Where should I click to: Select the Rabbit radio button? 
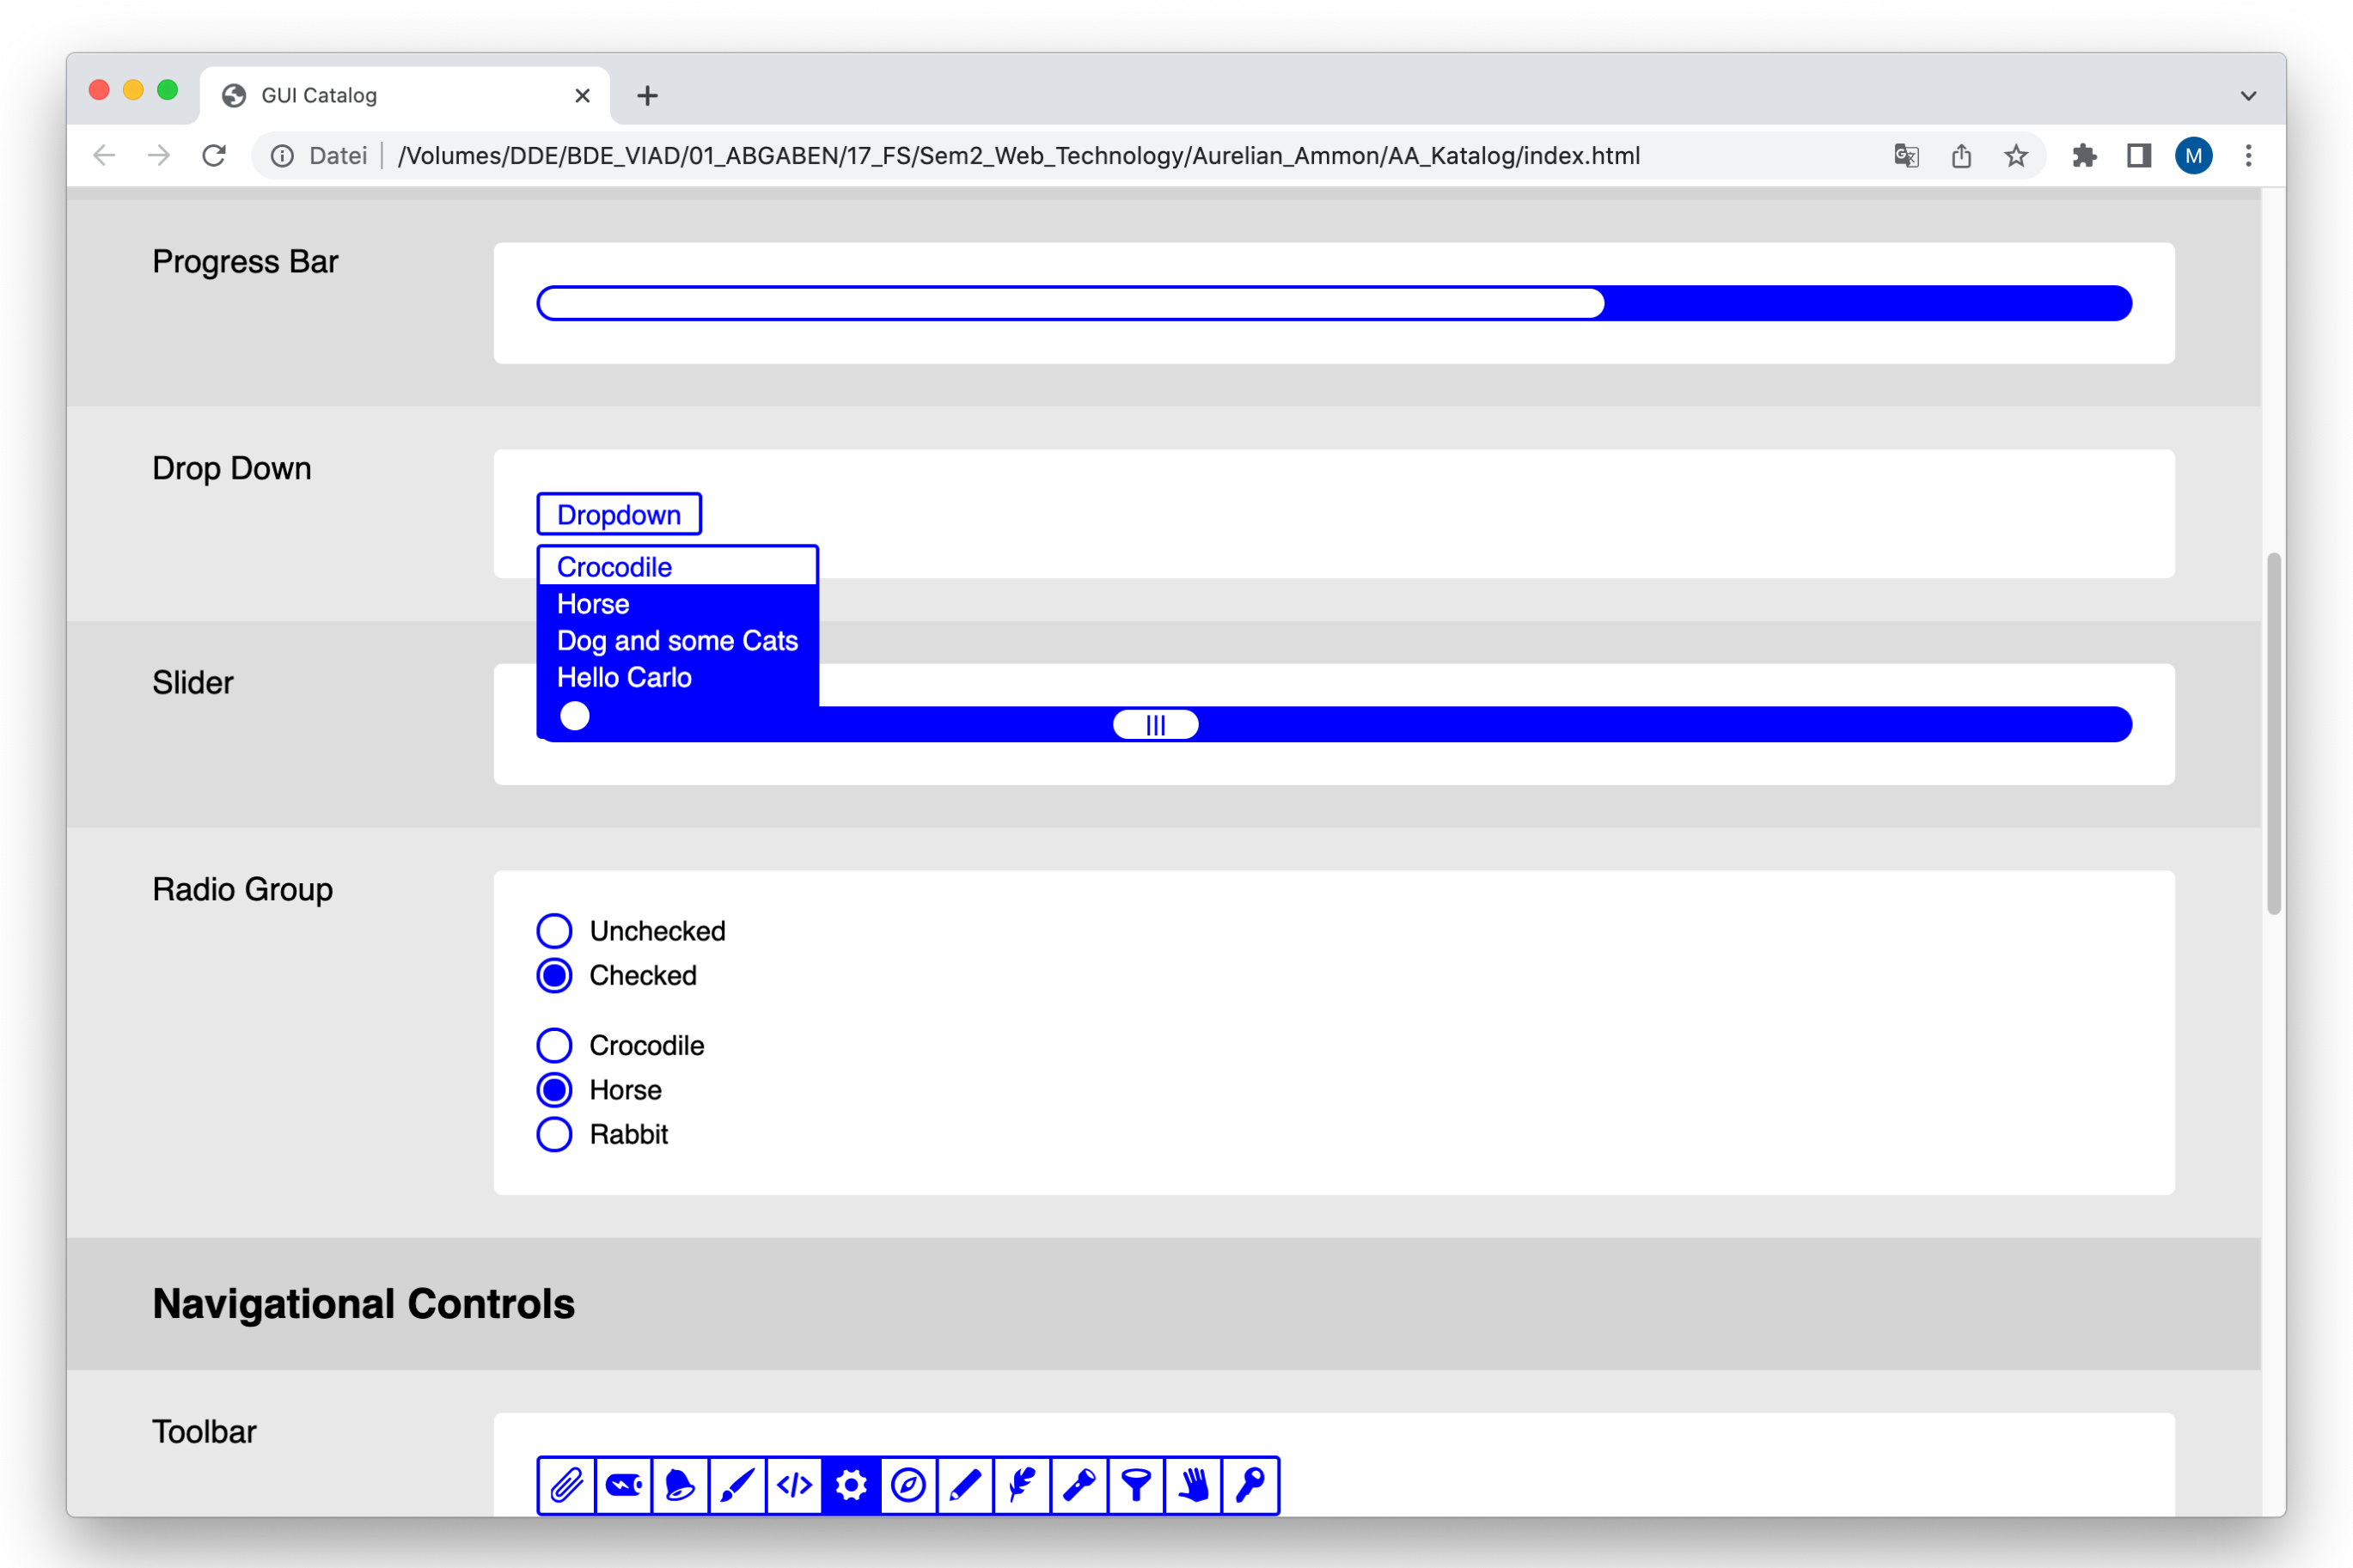(x=554, y=1134)
